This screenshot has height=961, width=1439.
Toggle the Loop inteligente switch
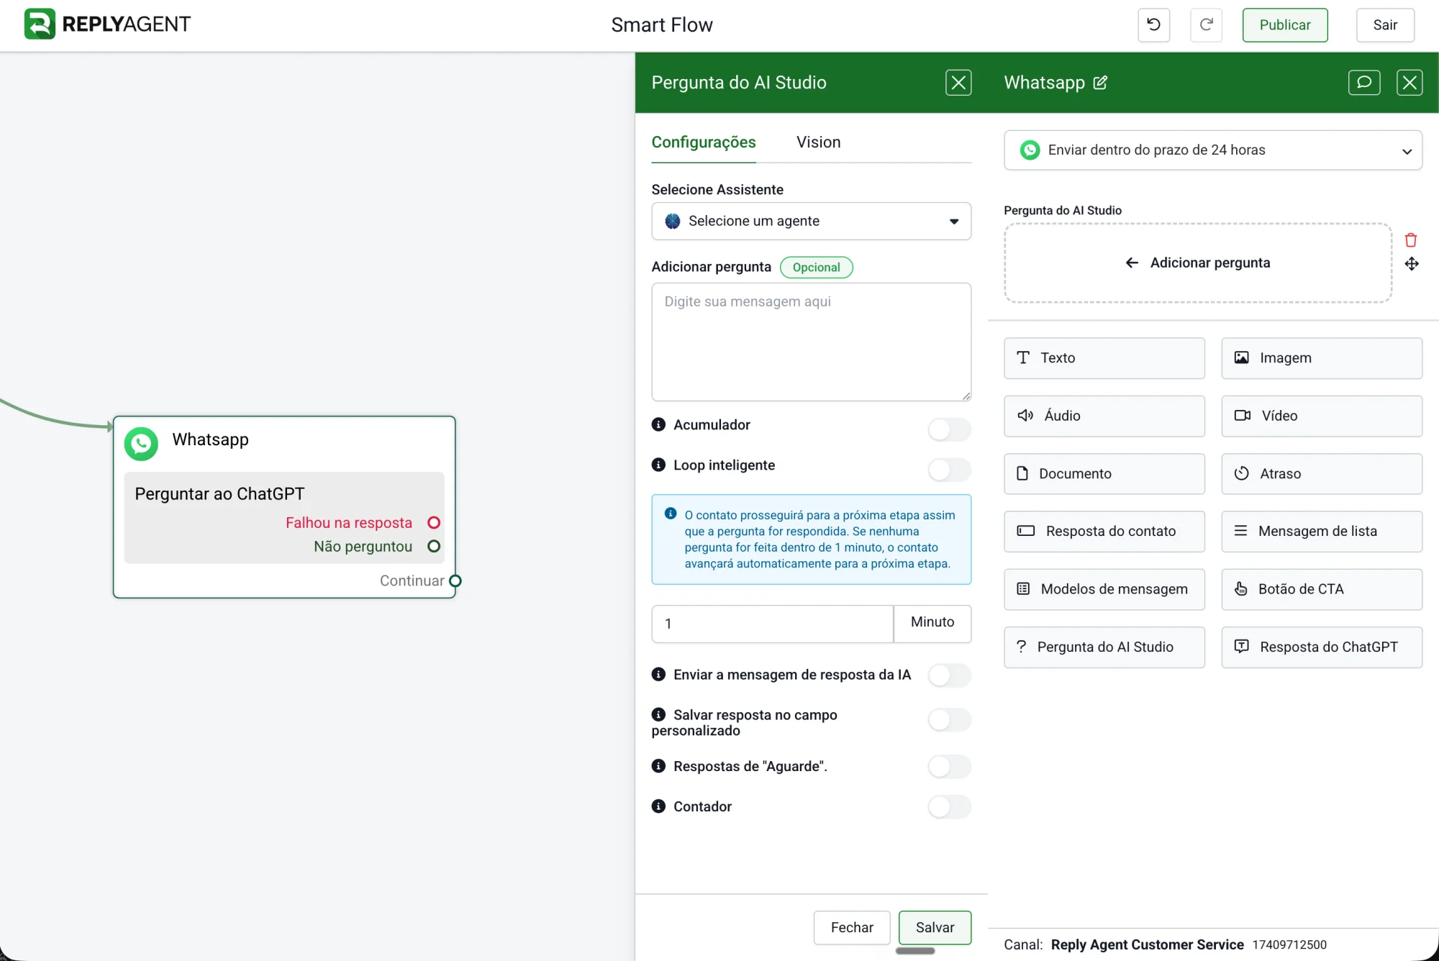949,470
